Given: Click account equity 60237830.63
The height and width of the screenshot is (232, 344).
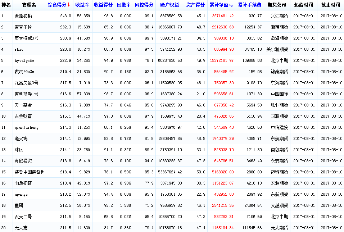Looking at the screenshot, I should tap(170, 60).
